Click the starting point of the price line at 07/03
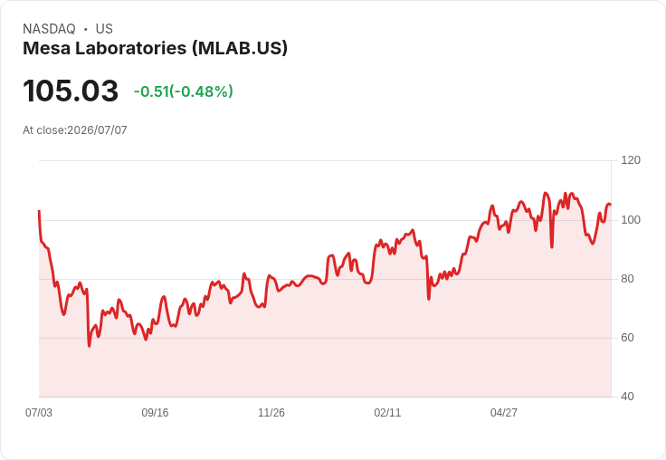 pyautogui.click(x=39, y=211)
